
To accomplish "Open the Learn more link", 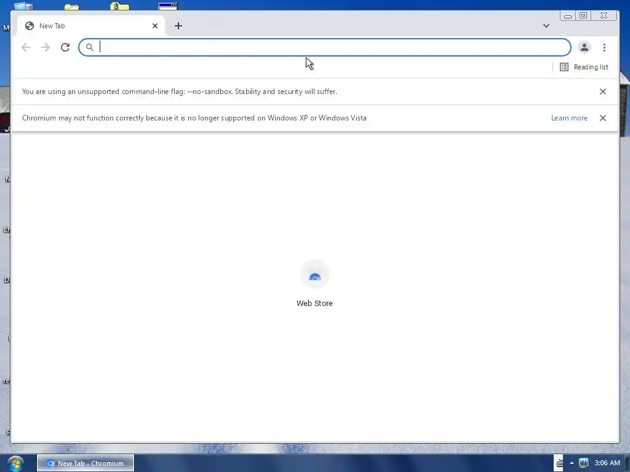I will [x=569, y=118].
